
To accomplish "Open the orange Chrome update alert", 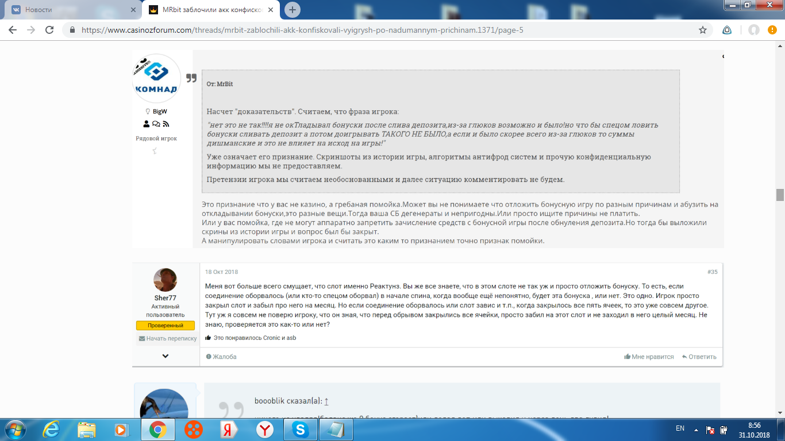I will tap(772, 30).
